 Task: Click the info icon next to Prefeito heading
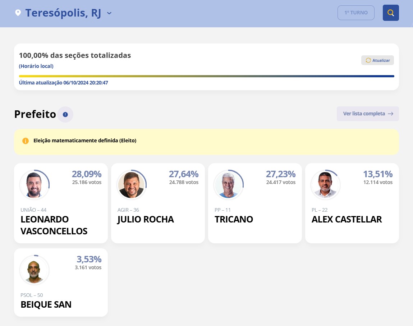point(65,114)
